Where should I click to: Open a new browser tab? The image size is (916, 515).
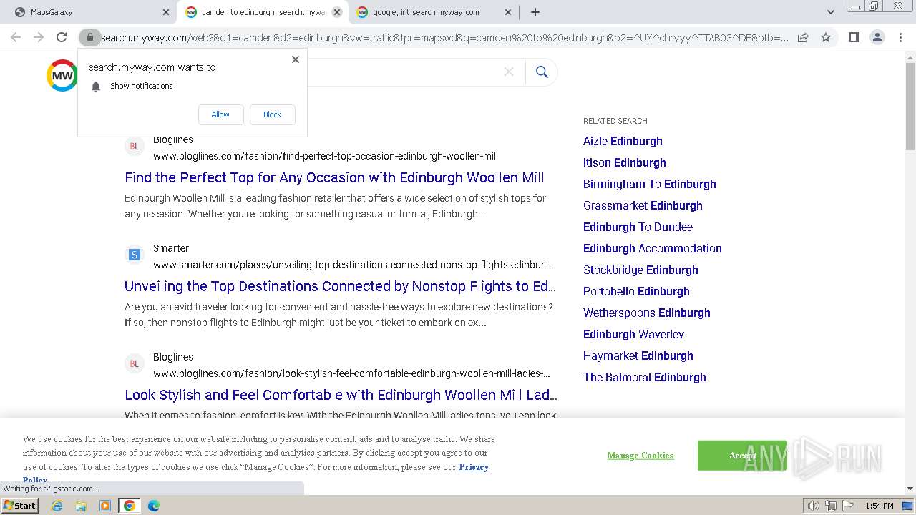[535, 12]
